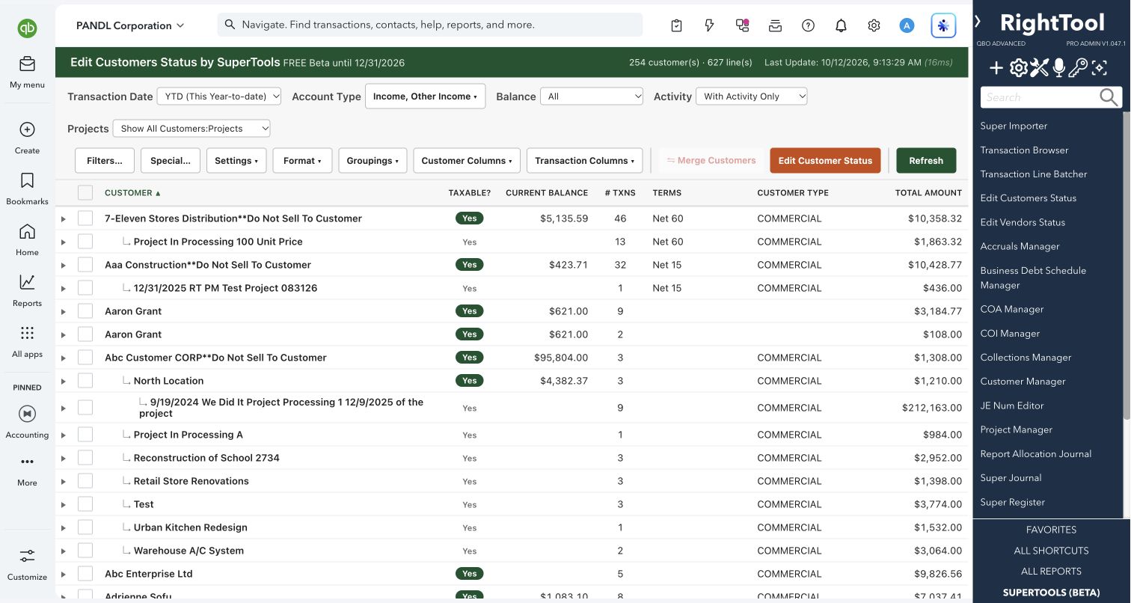The height and width of the screenshot is (603, 1131).
Task: Click the green Refresh button
Action: [x=926, y=160]
